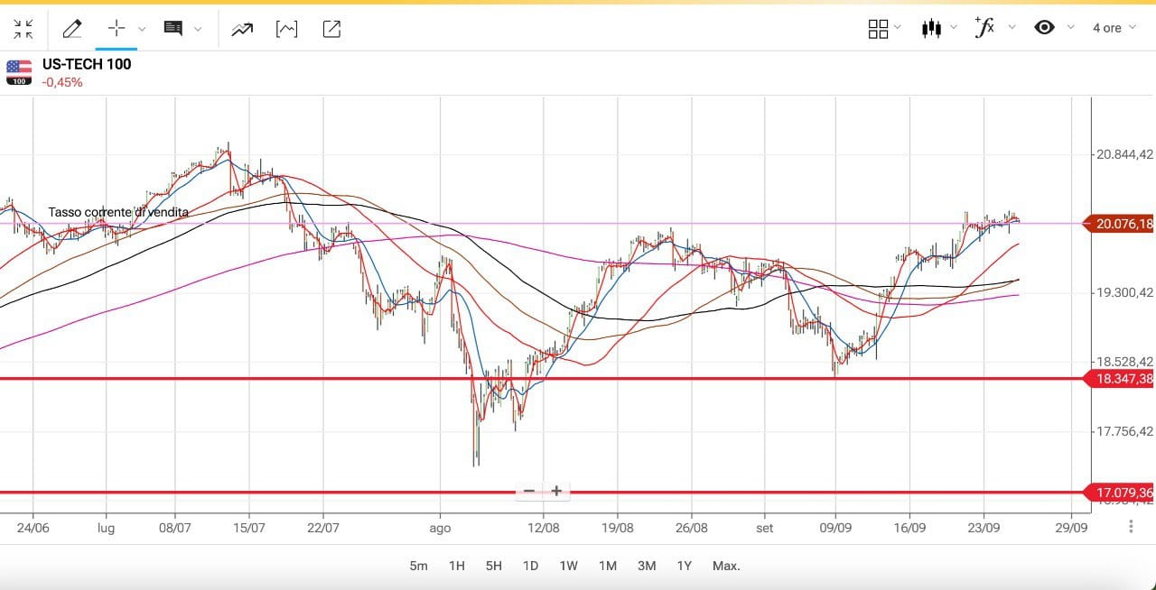
Task: Click the 19.300,42 price axis value
Action: coord(1124,292)
